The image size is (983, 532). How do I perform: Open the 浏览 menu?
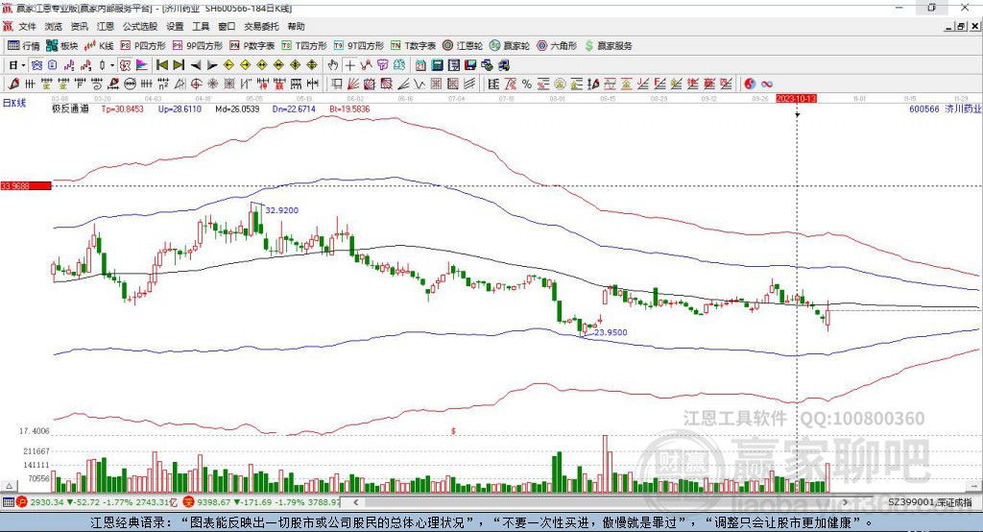pos(54,26)
